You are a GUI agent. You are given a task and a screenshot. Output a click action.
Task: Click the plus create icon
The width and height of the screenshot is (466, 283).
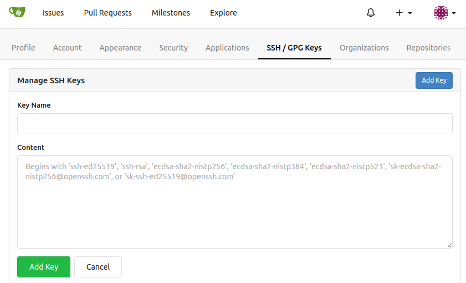(x=399, y=13)
